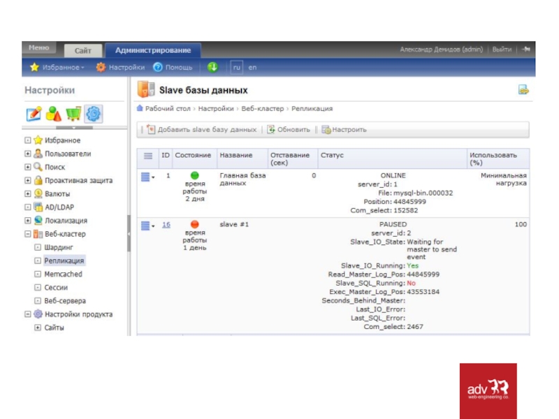This screenshot has width=559, height=419.
Task: Open Избранное dropdown in top toolbar
Action: point(57,68)
